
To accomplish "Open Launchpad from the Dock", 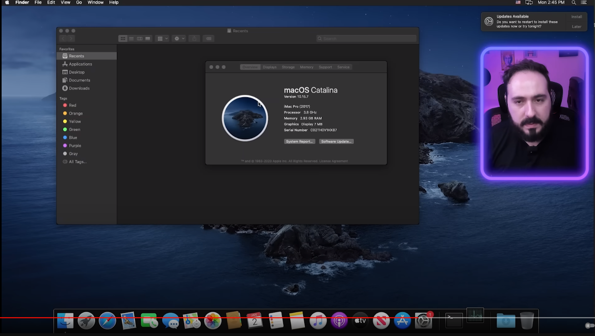I will pos(86,320).
